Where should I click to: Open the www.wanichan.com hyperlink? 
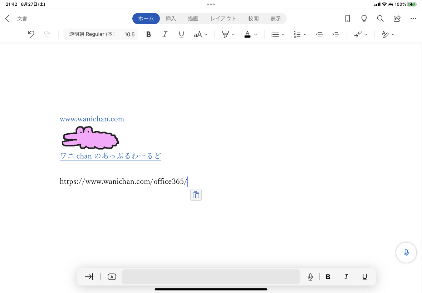92,119
